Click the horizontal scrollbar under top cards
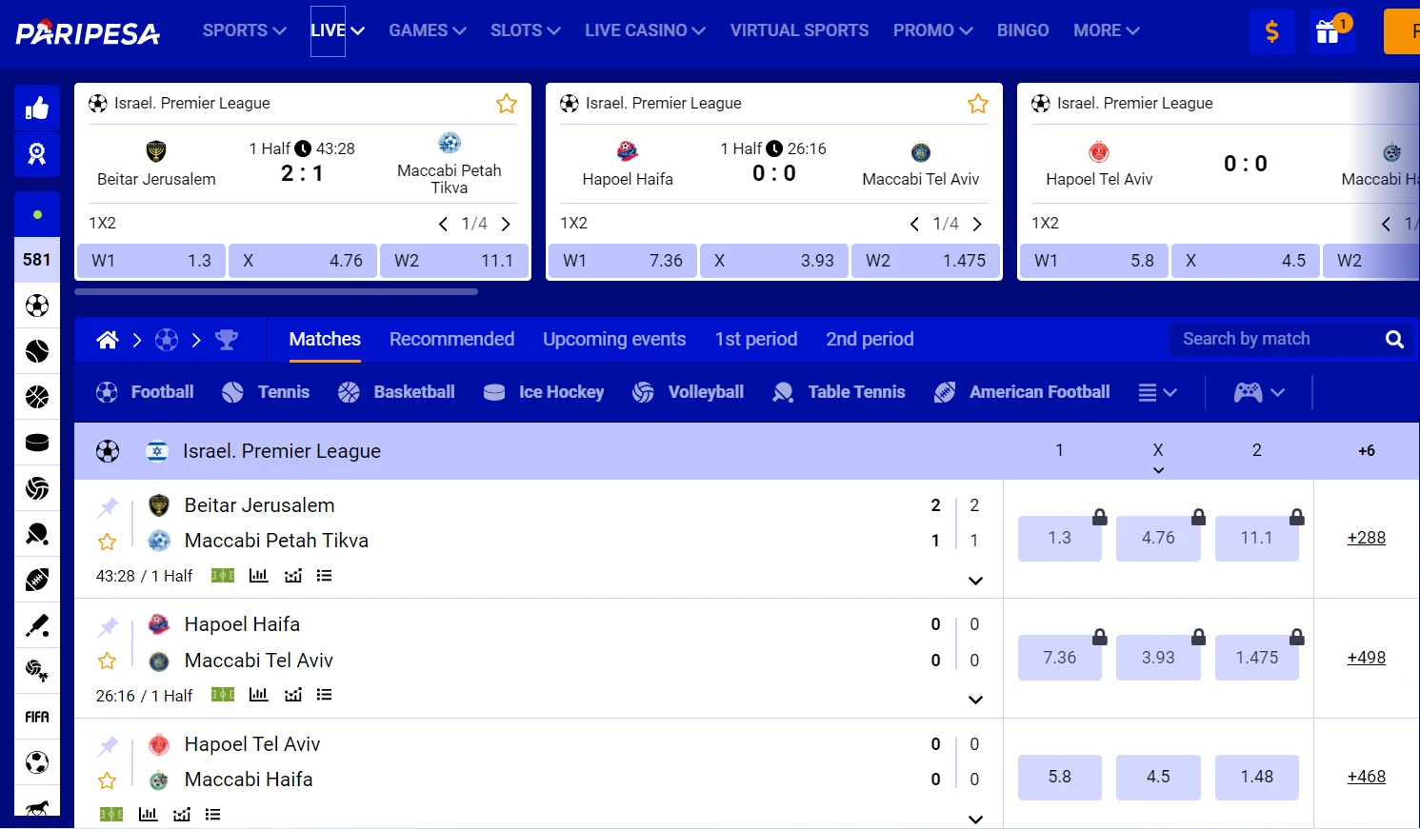This screenshot has height=829, width=1420. (x=276, y=292)
